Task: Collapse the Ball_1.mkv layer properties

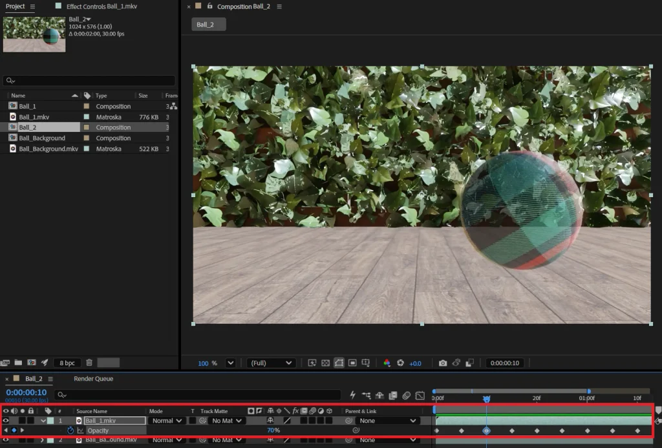Action: [43, 421]
